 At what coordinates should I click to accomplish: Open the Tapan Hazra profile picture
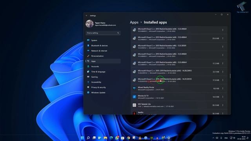[89, 23]
